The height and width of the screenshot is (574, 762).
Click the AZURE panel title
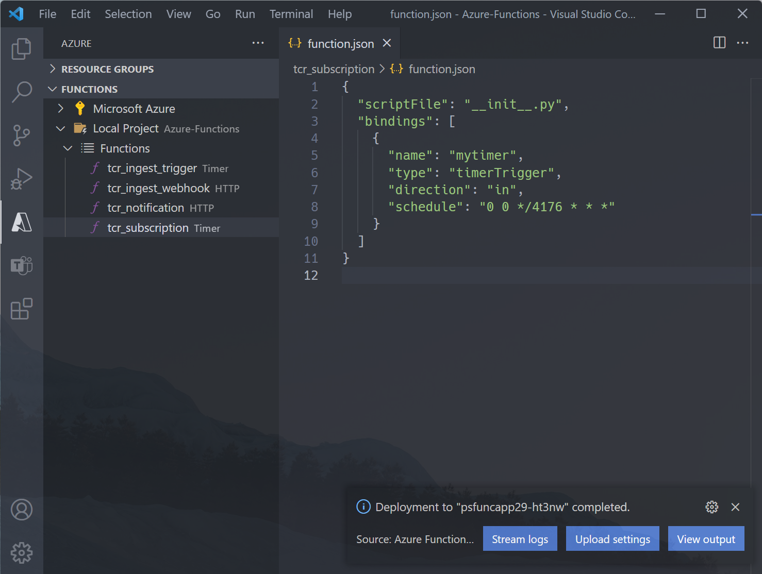[76, 44]
